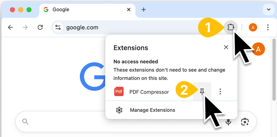Click the PDF Compressor red icon

point(119,92)
